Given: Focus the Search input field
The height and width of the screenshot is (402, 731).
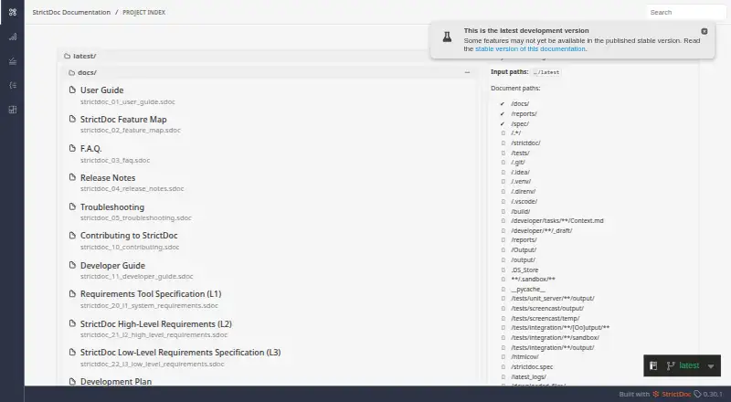Looking at the screenshot, I should pyautogui.click(x=686, y=12).
